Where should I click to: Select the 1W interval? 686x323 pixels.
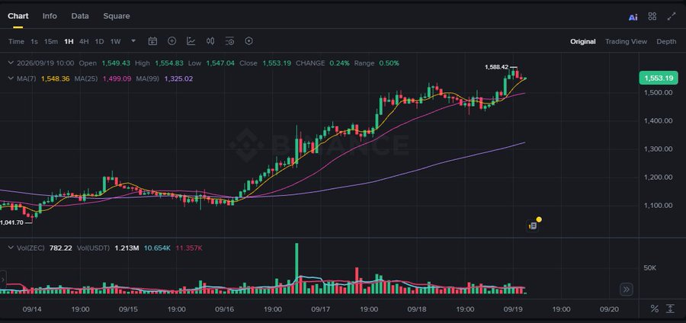115,42
